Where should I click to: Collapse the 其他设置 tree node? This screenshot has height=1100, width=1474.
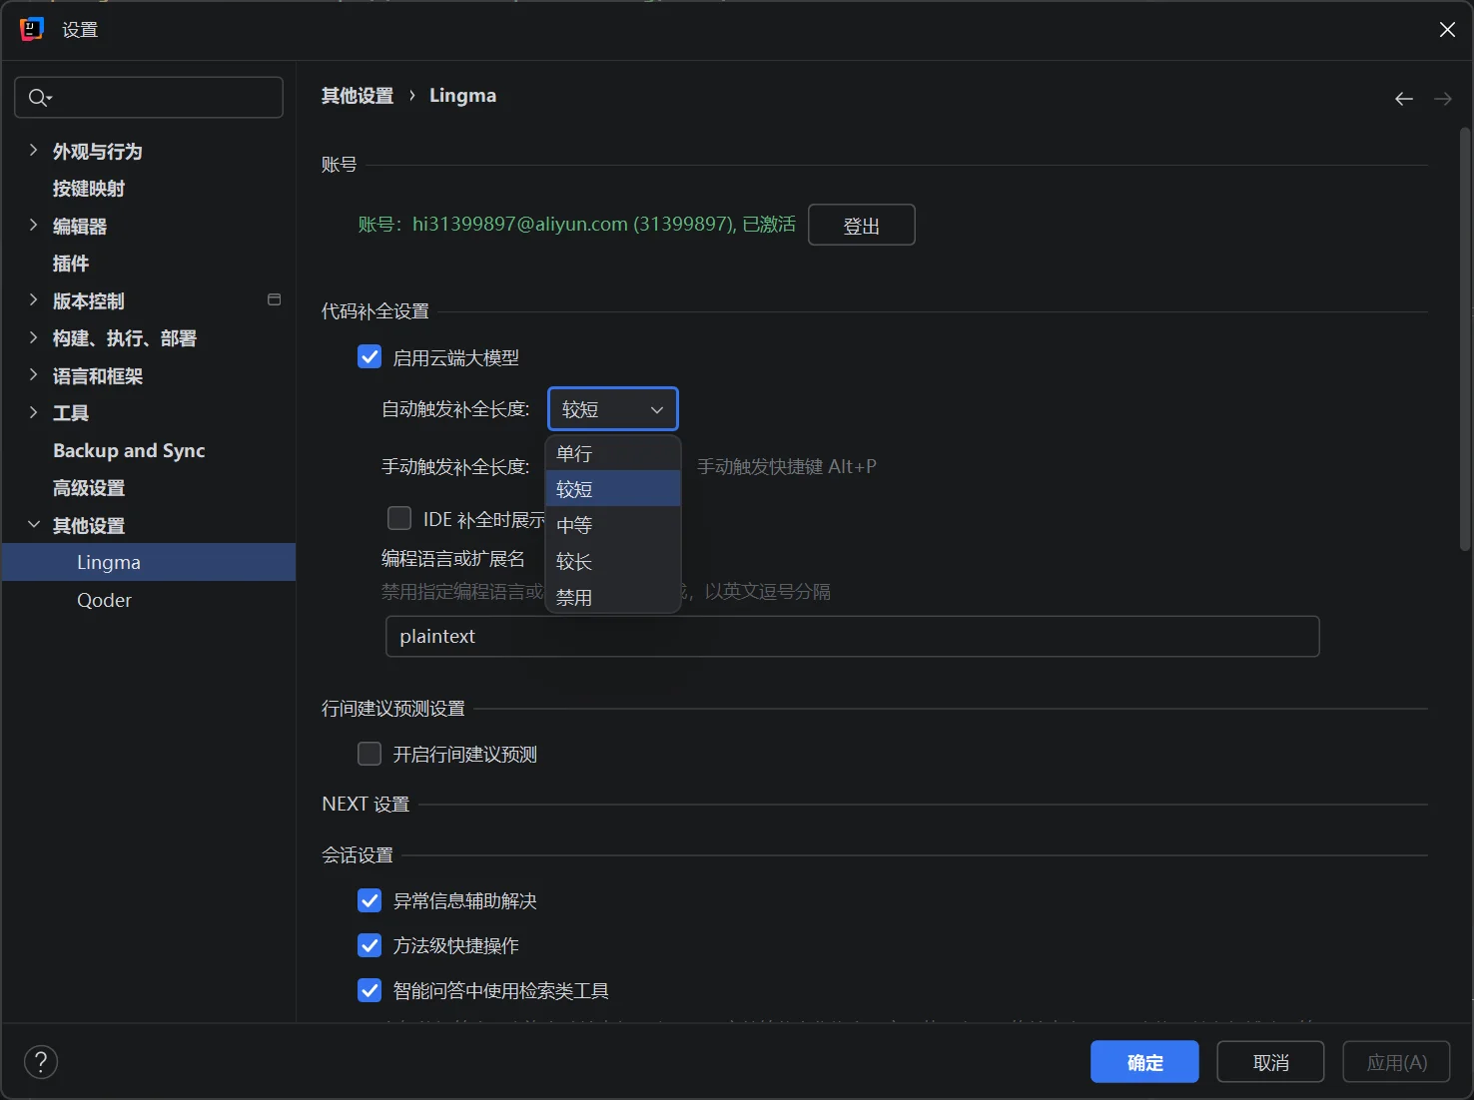(33, 525)
